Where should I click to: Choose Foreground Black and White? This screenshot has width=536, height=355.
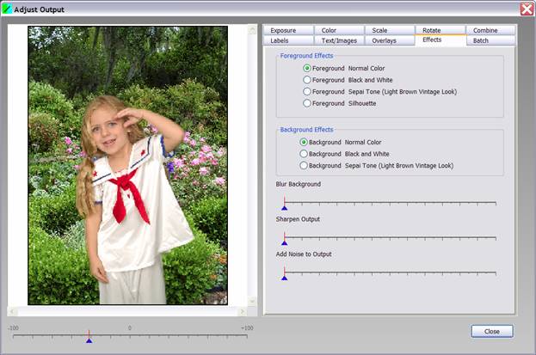pyautogui.click(x=348, y=80)
